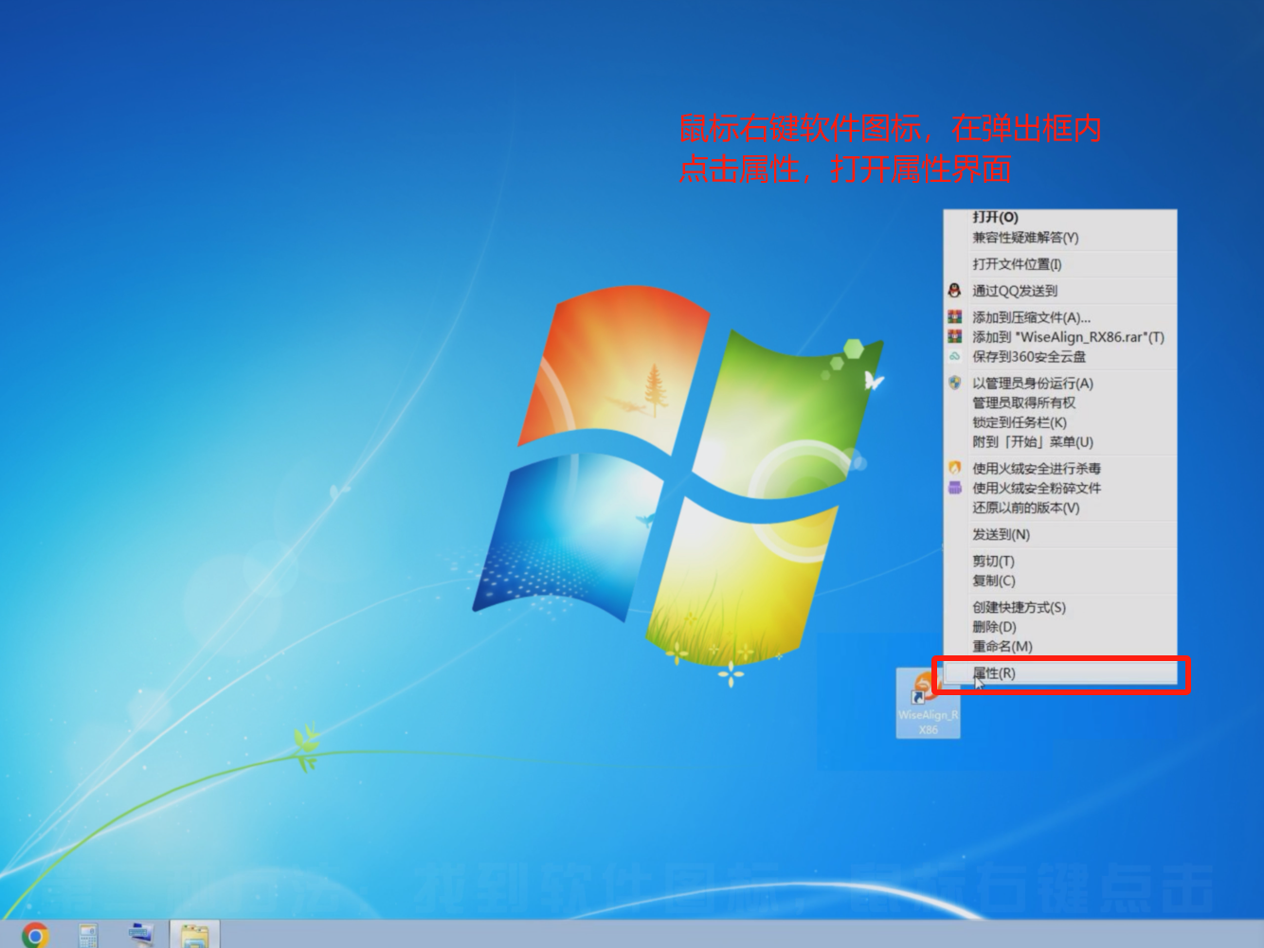This screenshot has width=1264, height=948.
Task: Click the highlighted folder window taskbar icon
Action: pos(195,935)
